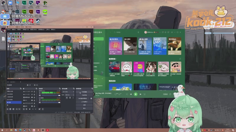Open virtual camera settings gear in Controls
Image resolution: width=236 pixels, height=132 pixels.
[91, 99]
